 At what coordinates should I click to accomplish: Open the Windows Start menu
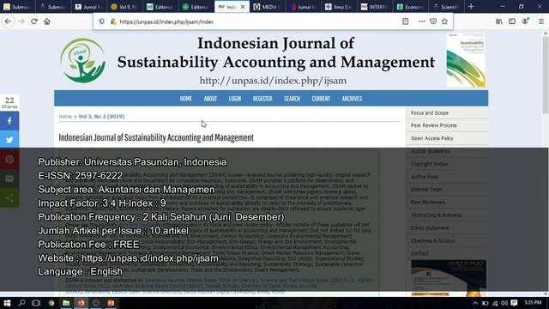coord(7,303)
